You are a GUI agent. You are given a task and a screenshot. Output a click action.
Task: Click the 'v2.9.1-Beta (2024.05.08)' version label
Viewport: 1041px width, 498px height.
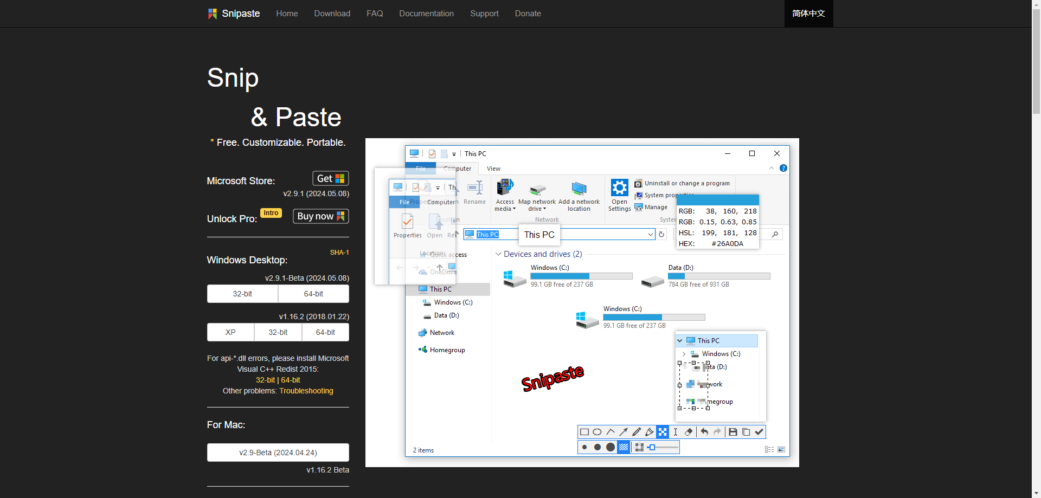[307, 278]
